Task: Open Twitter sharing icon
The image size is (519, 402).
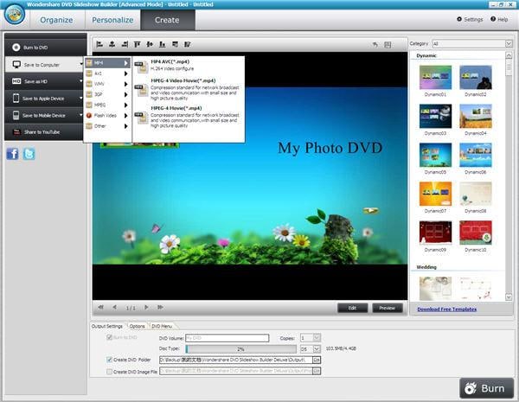Action: (29, 154)
